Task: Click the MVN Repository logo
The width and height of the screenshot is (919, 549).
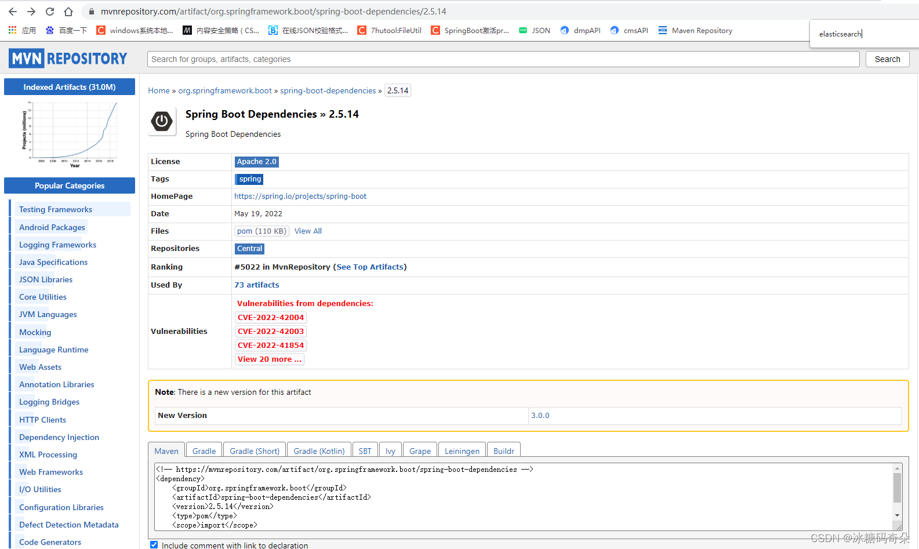Action: click(x=68, y=59)
